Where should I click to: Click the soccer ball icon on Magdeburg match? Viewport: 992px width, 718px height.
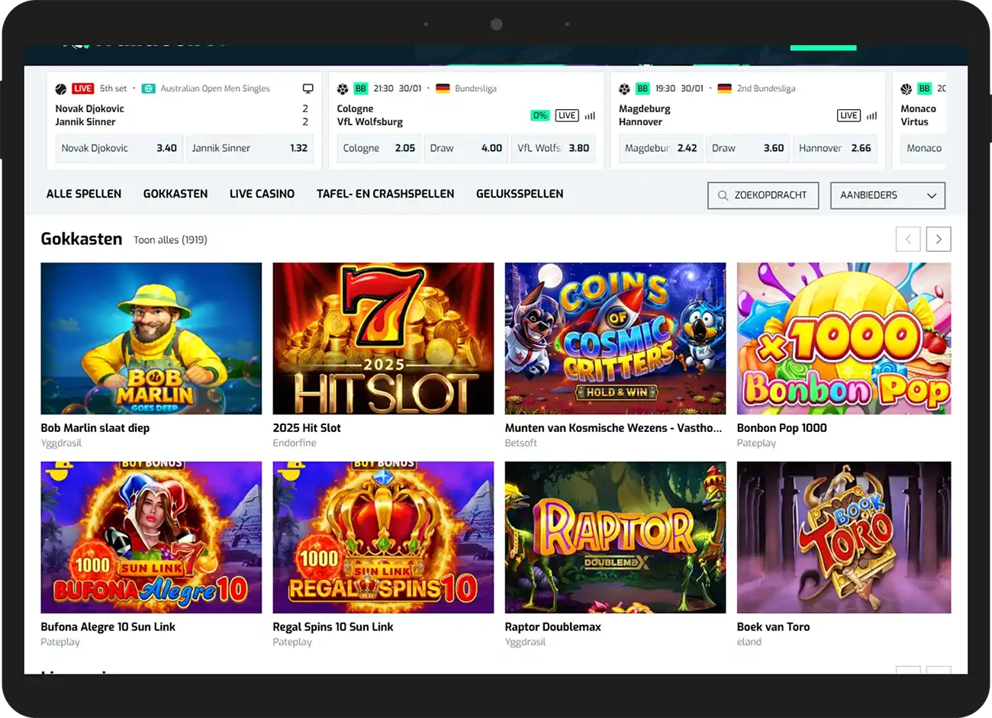click(624, 89)
